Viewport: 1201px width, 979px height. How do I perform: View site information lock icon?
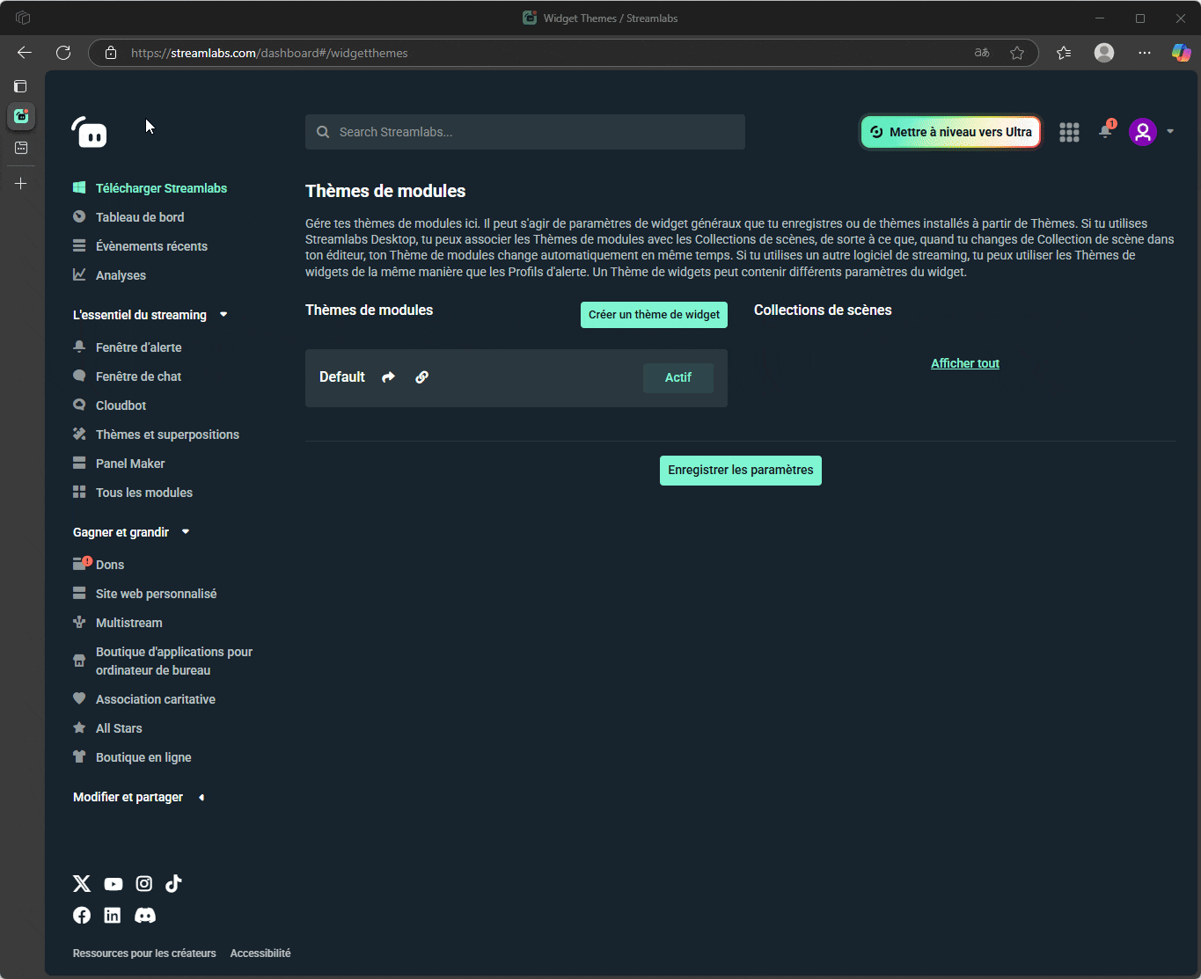click(111, 53)
